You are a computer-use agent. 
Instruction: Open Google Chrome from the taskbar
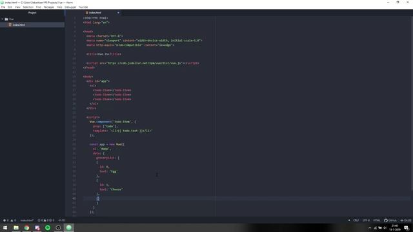click(x=26, y=227)
